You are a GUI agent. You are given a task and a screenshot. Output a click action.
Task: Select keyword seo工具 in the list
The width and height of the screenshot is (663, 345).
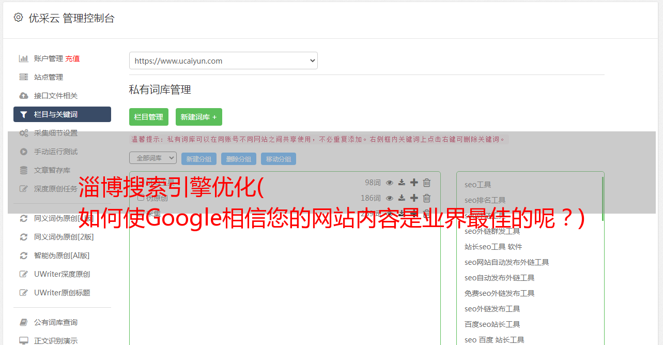point(478,185)
